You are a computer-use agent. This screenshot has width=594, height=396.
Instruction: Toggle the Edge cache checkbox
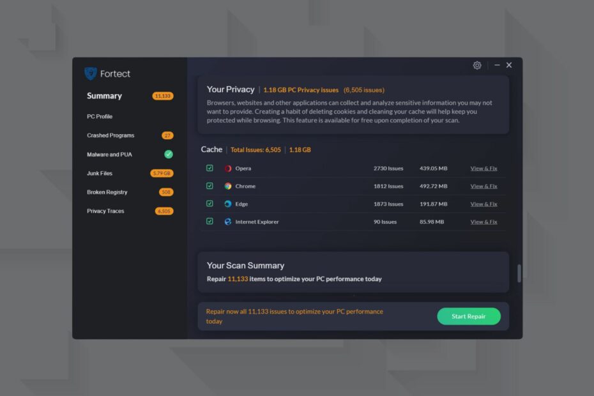click(209, 204)
